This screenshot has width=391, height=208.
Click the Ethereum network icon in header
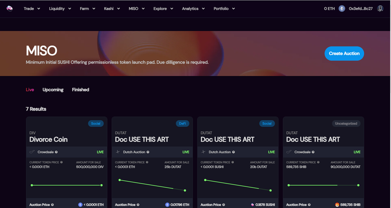[x=342, y=8]
